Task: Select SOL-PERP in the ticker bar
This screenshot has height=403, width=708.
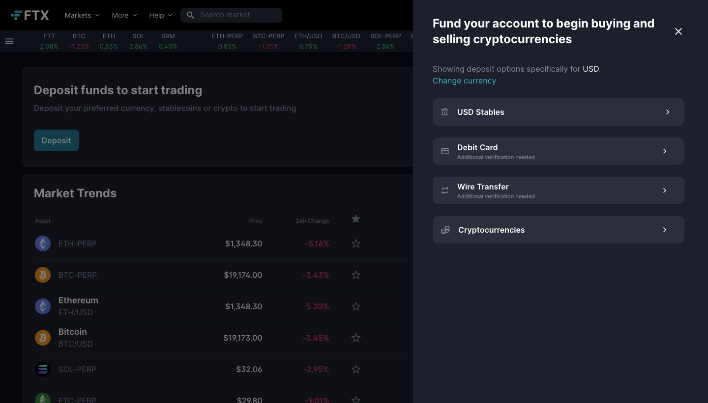Action: [385, 41]
